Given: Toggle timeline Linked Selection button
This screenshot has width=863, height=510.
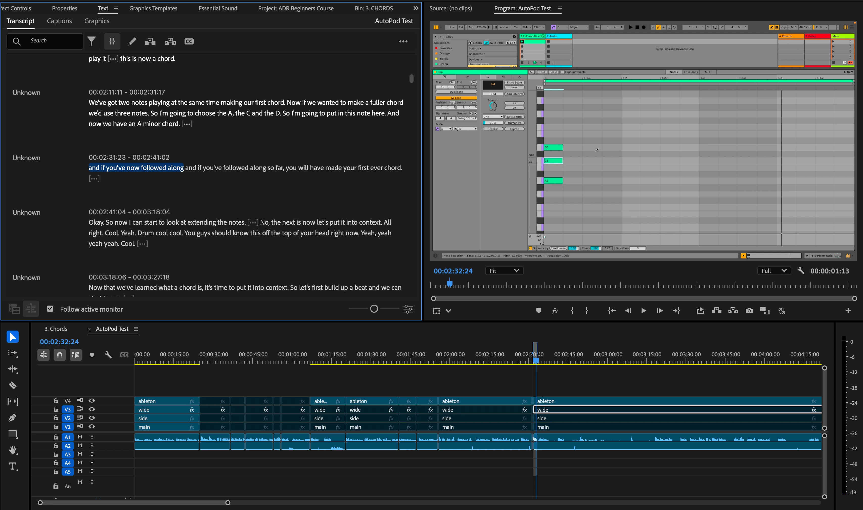Looking at the screenshot, I should coord(76,355).
